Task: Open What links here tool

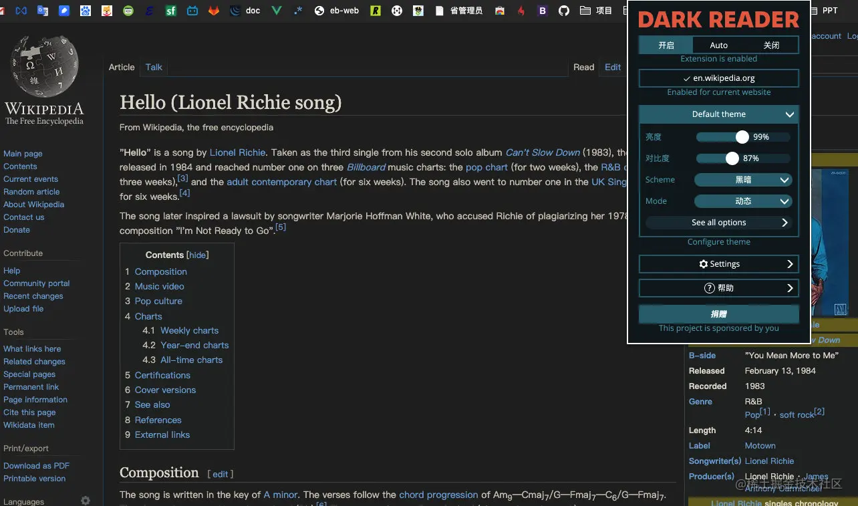Action: pos(32,349)
